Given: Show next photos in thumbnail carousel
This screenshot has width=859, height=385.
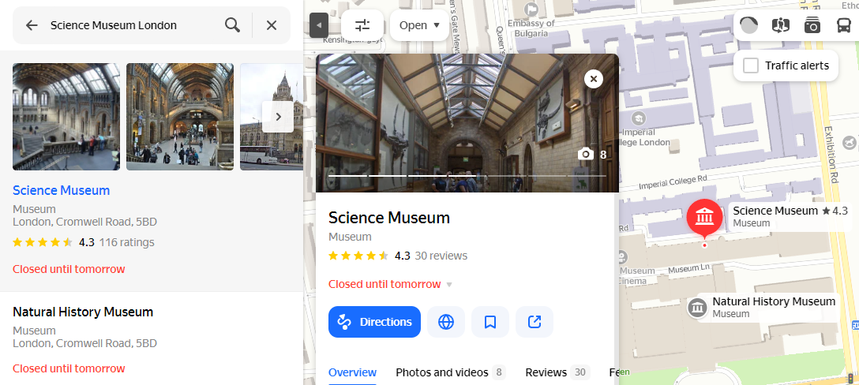Looking at the screenshot, I should 278,117.
